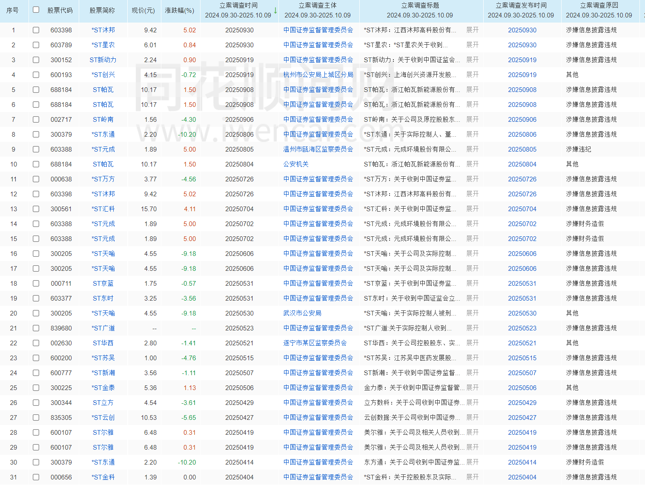This screenshot has height=485, width=645.
Task: Open stock link ST东时
Action: click(103, 298)
